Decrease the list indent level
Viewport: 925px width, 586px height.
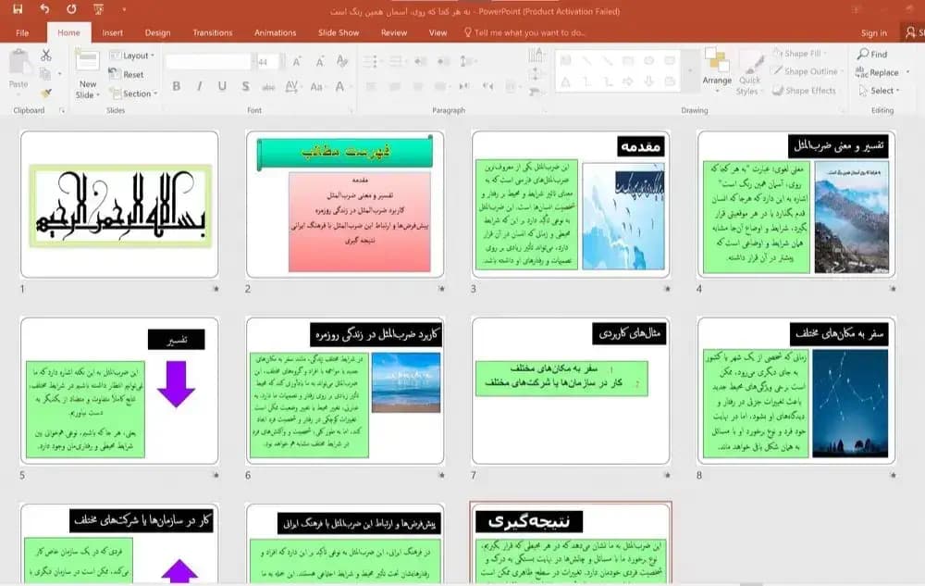click(x=420, y=61)
